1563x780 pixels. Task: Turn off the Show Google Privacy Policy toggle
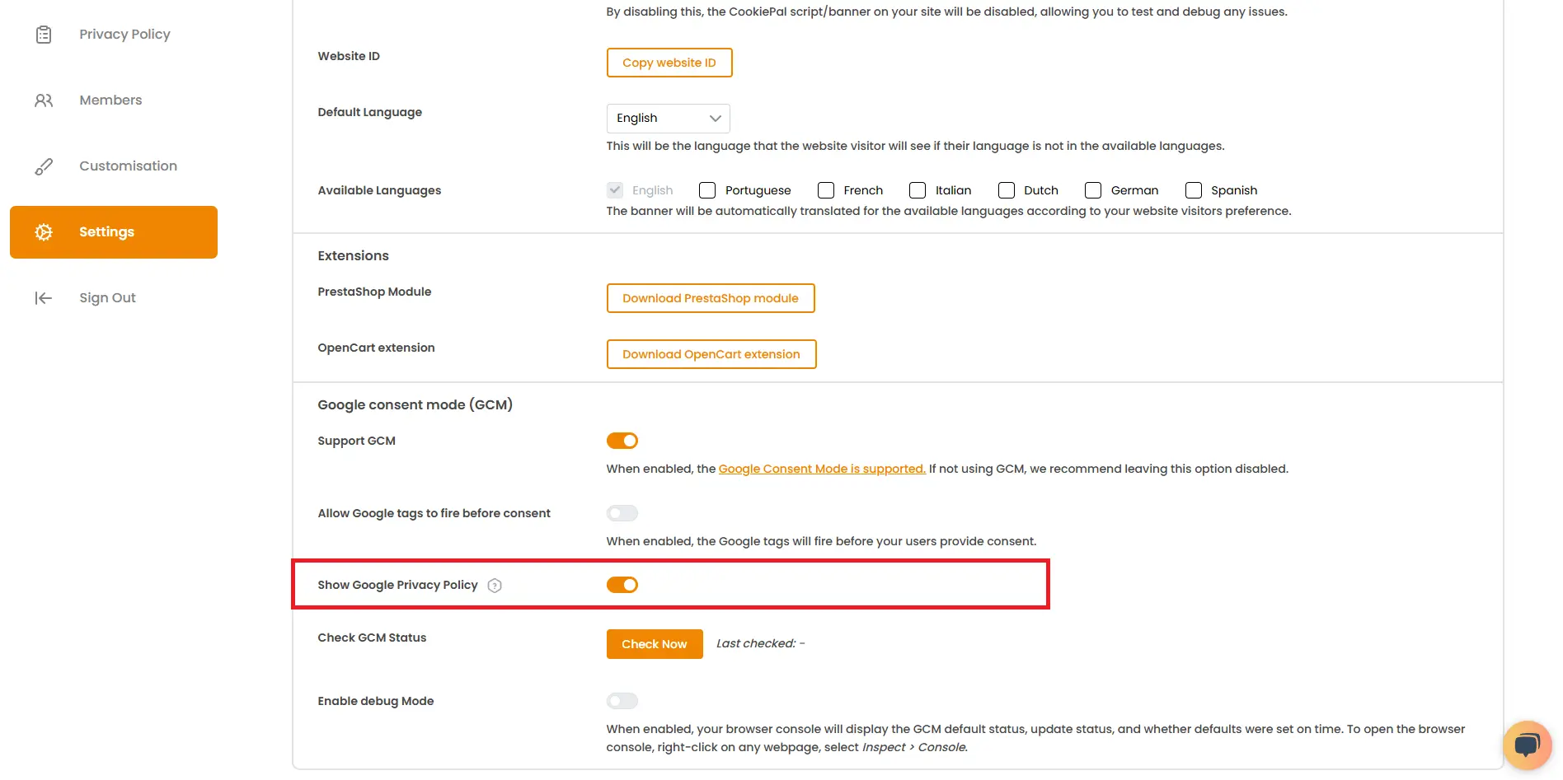tap(622, 585)
